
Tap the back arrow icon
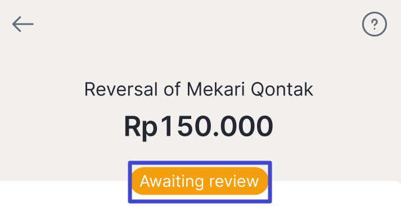[x=23, y=24]
